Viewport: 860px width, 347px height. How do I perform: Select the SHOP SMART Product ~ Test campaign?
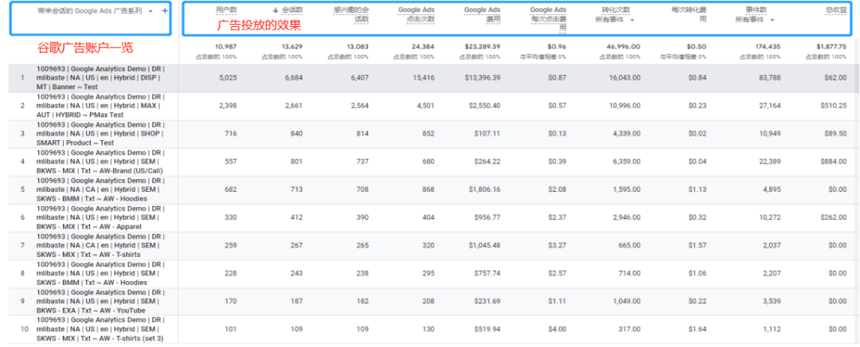100,134
